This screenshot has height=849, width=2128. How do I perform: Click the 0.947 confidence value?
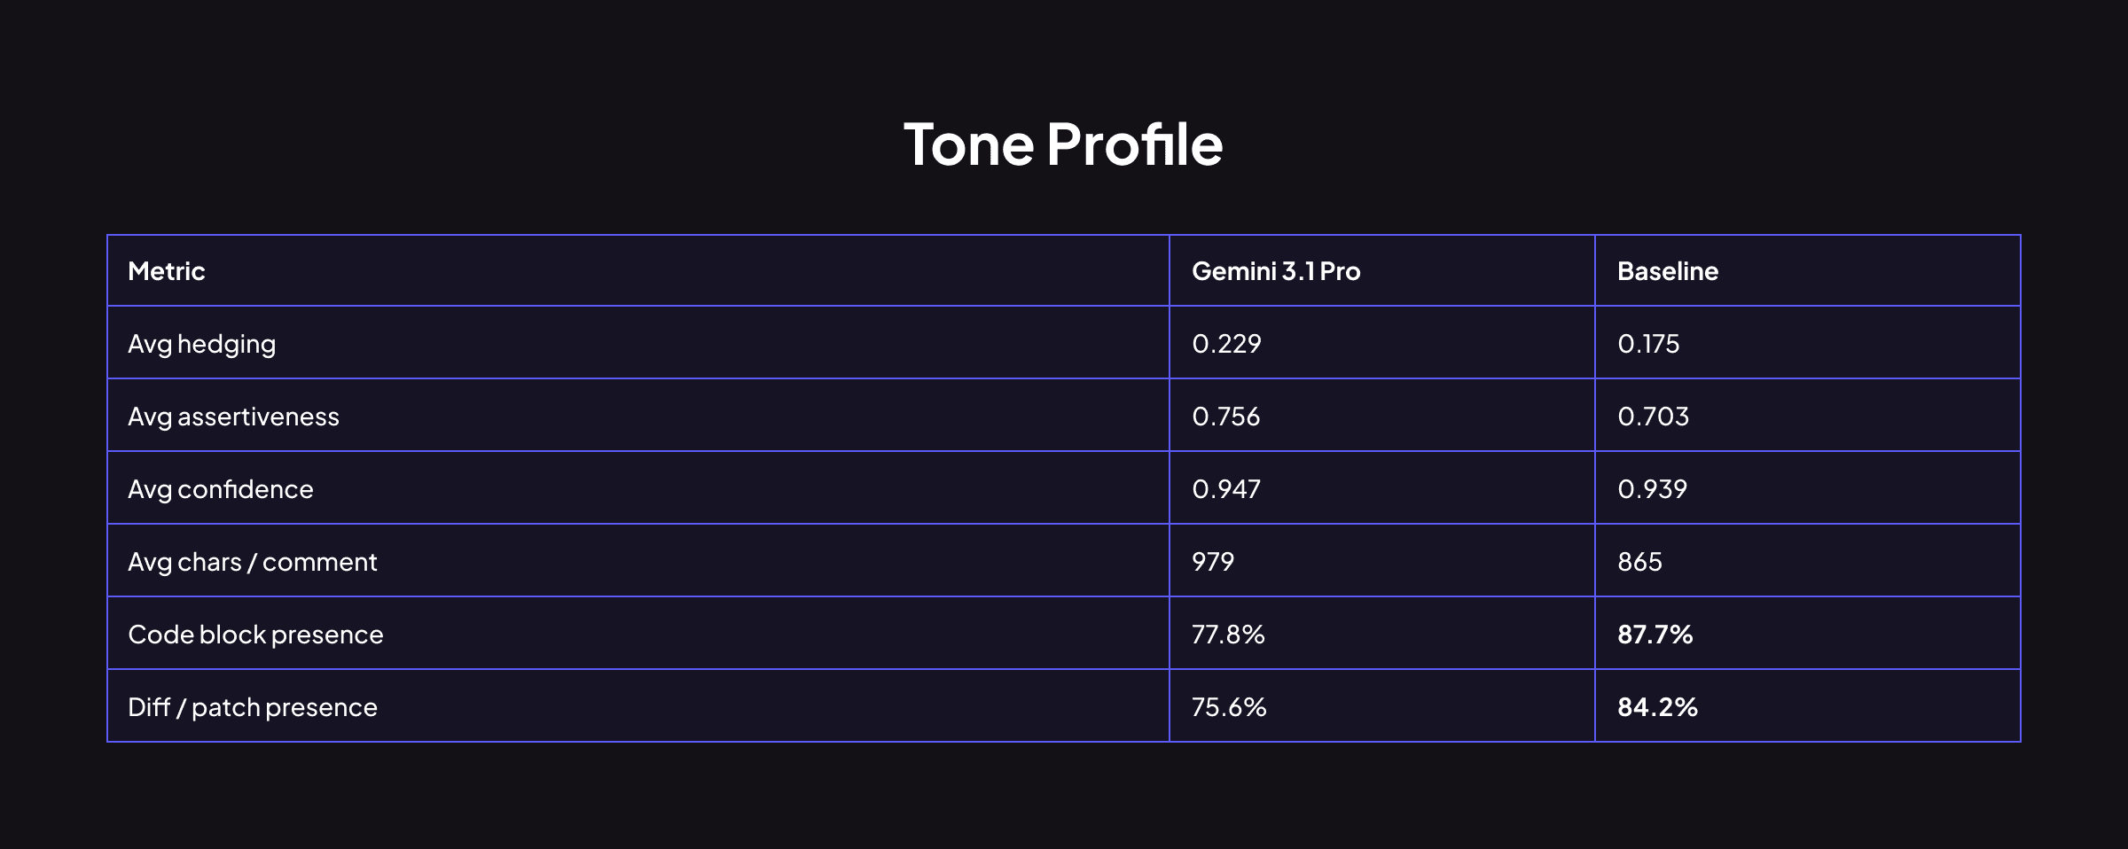pos(1225,489)
